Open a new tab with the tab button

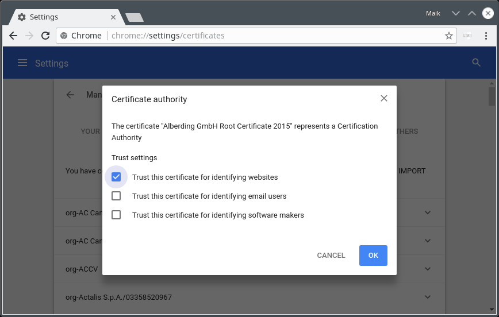pyautogui.click(x=135, y=17)
